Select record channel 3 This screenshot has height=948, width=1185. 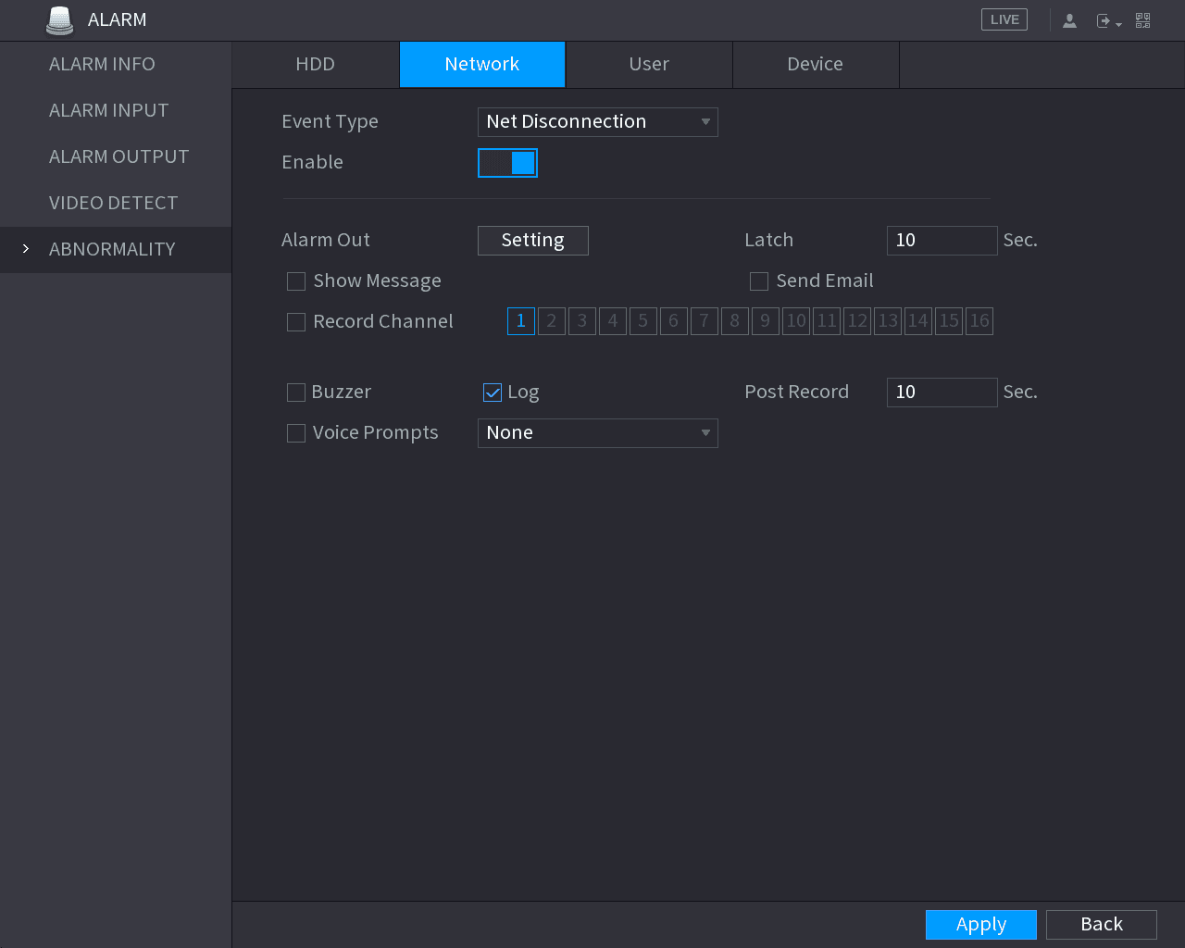pyautogui.click(x=582, y=321)
